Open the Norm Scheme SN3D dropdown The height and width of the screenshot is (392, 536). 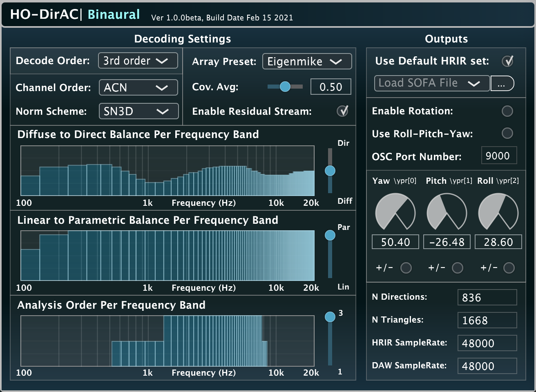138,111
